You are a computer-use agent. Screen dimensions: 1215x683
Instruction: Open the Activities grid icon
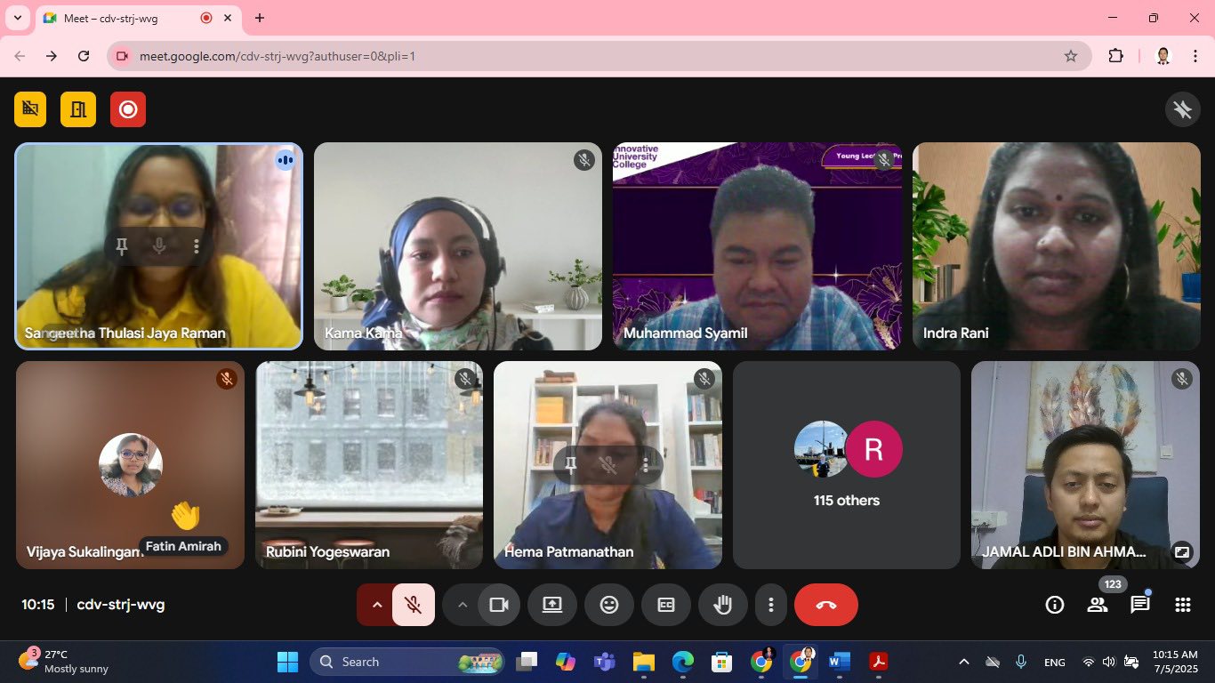[x=1183, y=605]
